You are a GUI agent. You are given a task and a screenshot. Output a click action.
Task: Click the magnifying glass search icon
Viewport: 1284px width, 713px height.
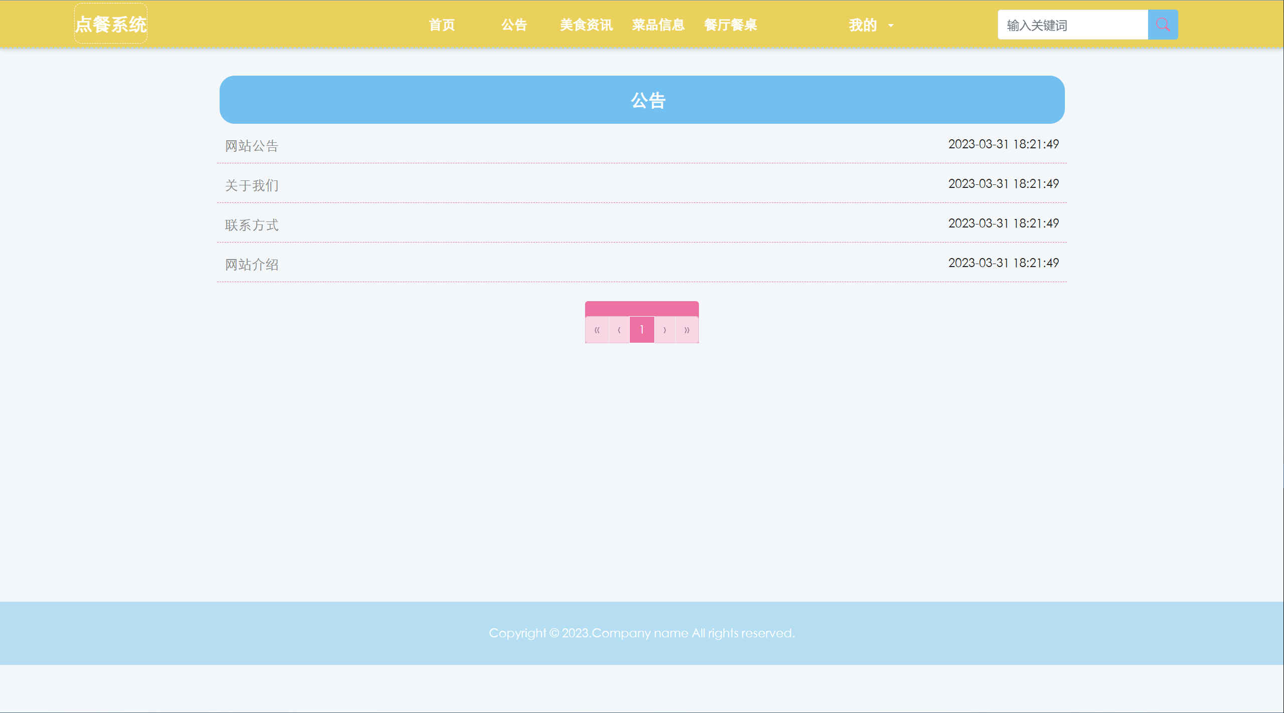pyautogui.click(x=1162, y=24)
